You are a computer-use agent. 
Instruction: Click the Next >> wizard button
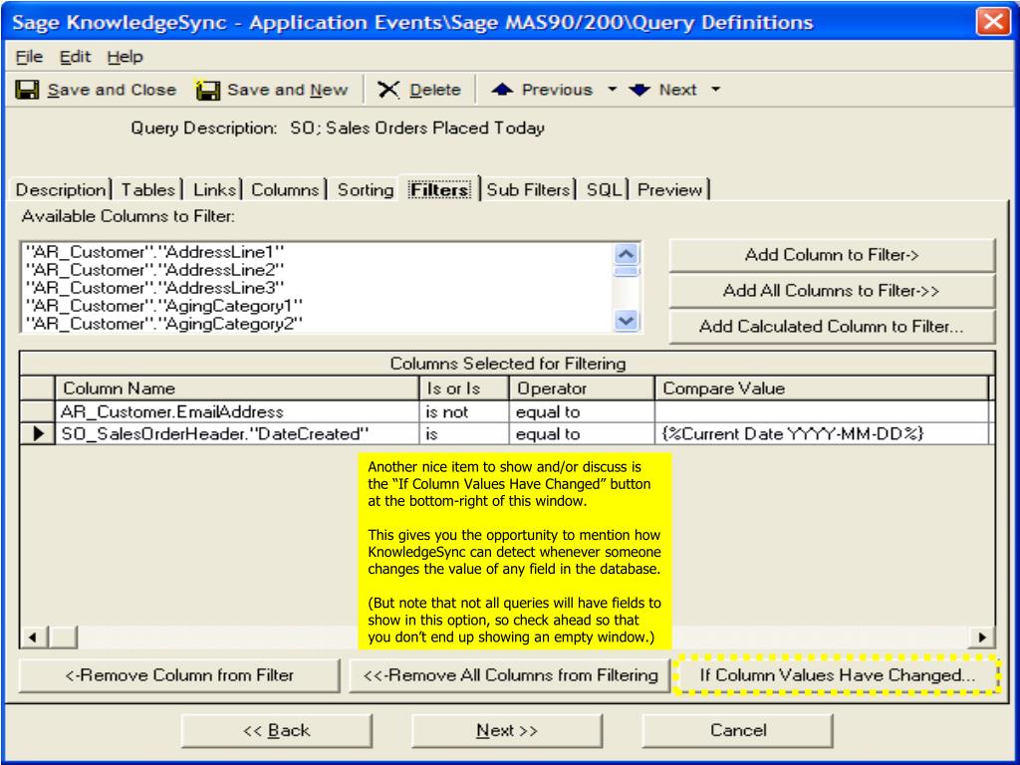pyautogui.click(x=507, y=730)
